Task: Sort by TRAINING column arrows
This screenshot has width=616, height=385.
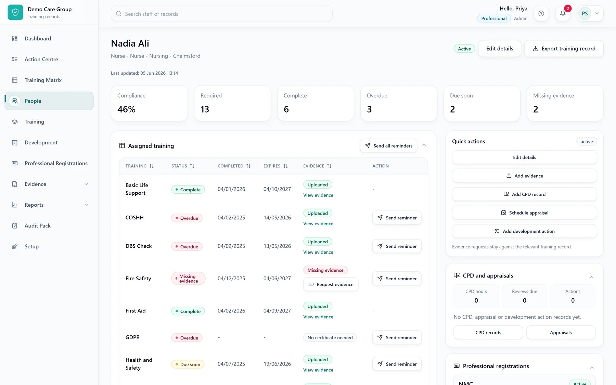Action: 152,166
